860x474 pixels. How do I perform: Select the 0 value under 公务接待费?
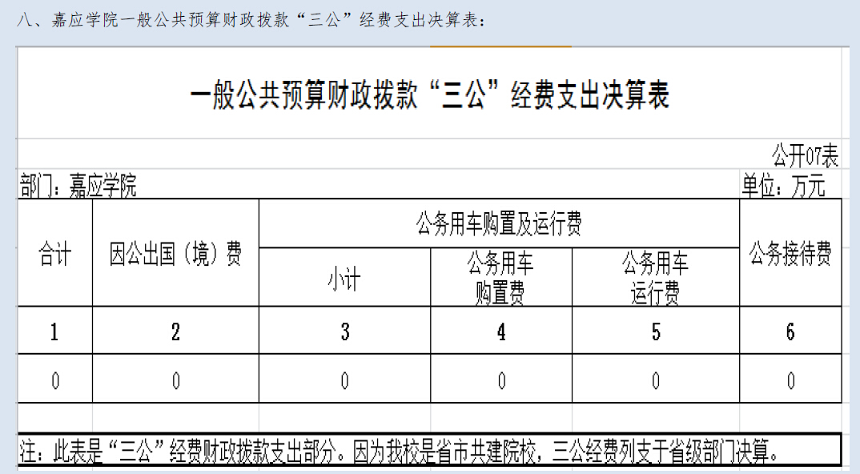(x=790, y=379)
